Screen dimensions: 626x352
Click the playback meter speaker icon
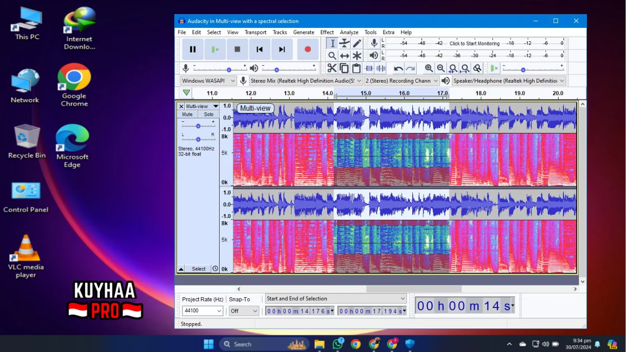[x=374, y=56]
